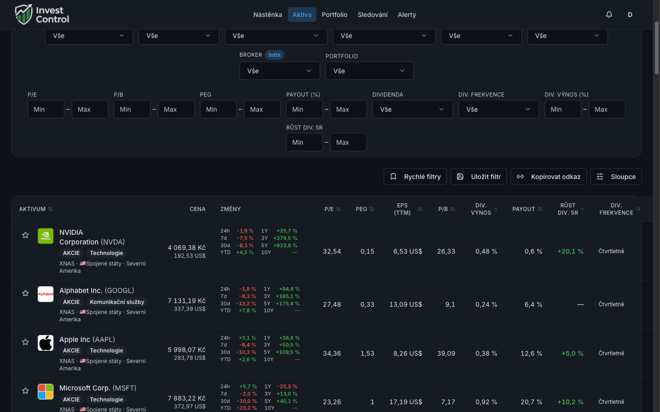The image size is (660, 412).
Task: Click the P/E Max field
Action: 90,109
